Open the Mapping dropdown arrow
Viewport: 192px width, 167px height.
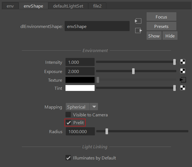coord(94,107)
